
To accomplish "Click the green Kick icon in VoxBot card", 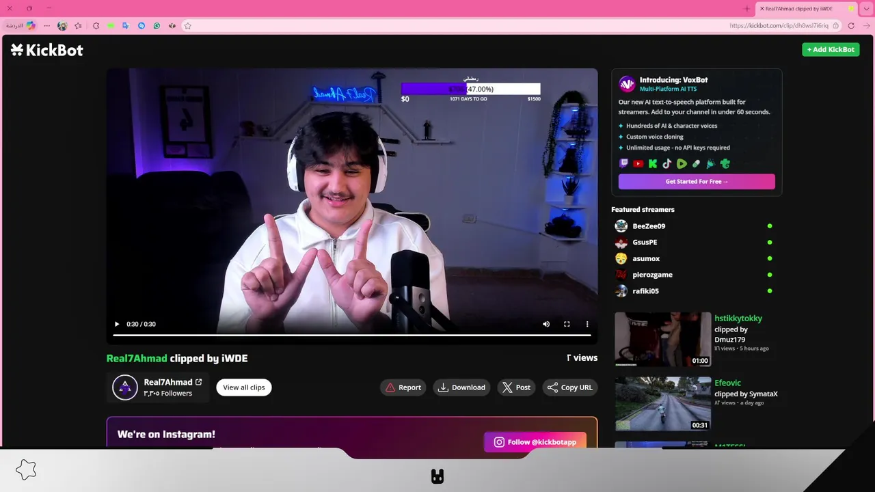I will pyautogui.click(x=653, y=164).
